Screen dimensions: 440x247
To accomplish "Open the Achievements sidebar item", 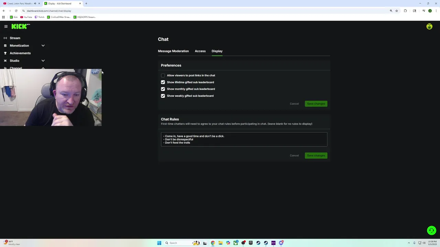I will pos(20,53).
